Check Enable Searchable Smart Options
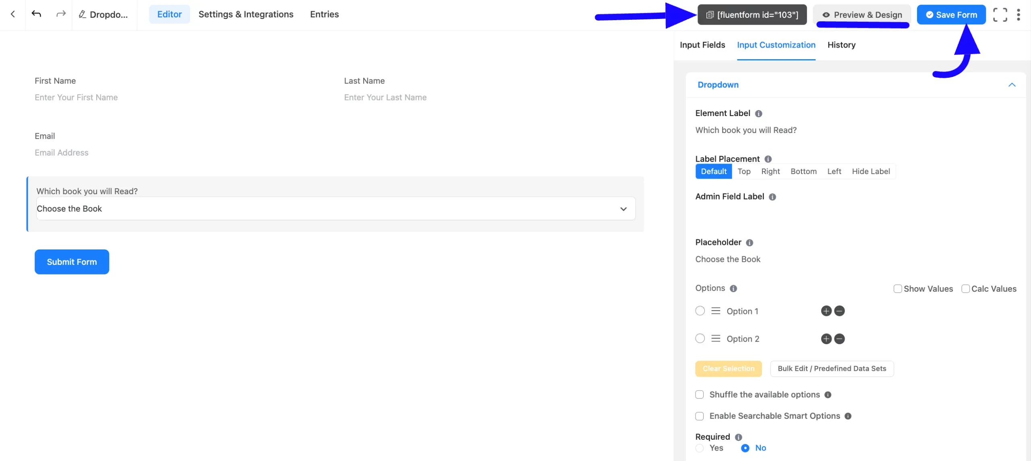The height and width of the screenshot is (461, 1031). pyautogui.click(x=700, y=416)
